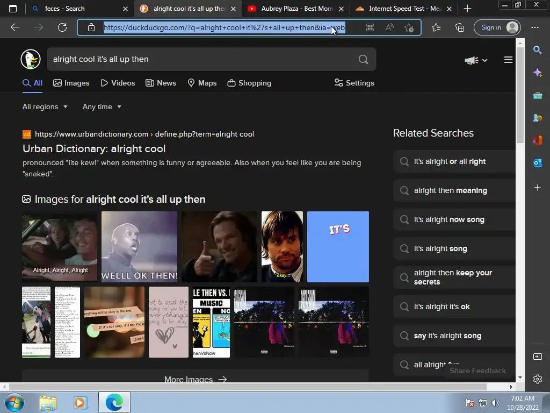Image resolution: width=550 pixels, height=413 pixels.
Task: Search related 'alright then meaning'
Action: coord(454,191)
